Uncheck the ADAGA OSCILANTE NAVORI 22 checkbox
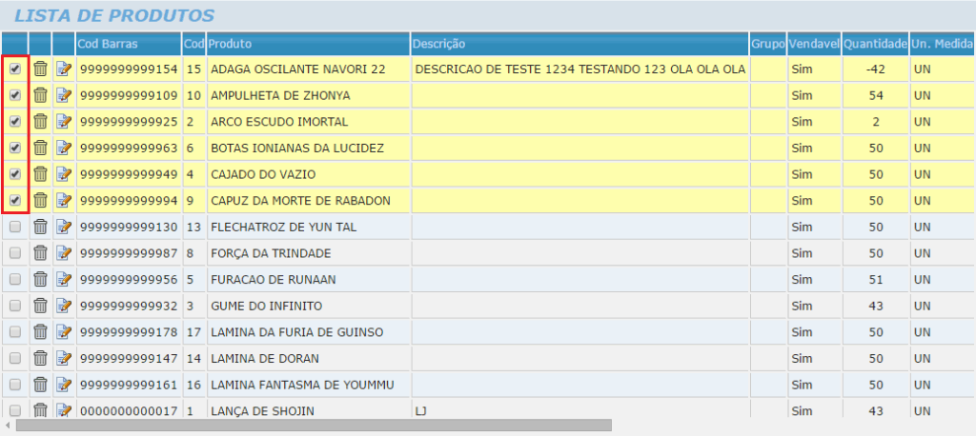 (x=15, y=69)
